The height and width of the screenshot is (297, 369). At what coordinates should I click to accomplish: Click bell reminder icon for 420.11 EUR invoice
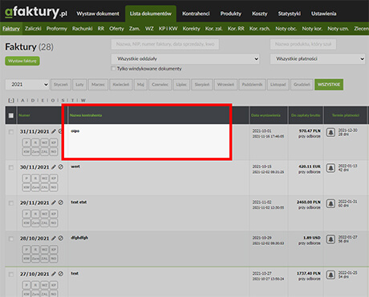coord(330,168)
